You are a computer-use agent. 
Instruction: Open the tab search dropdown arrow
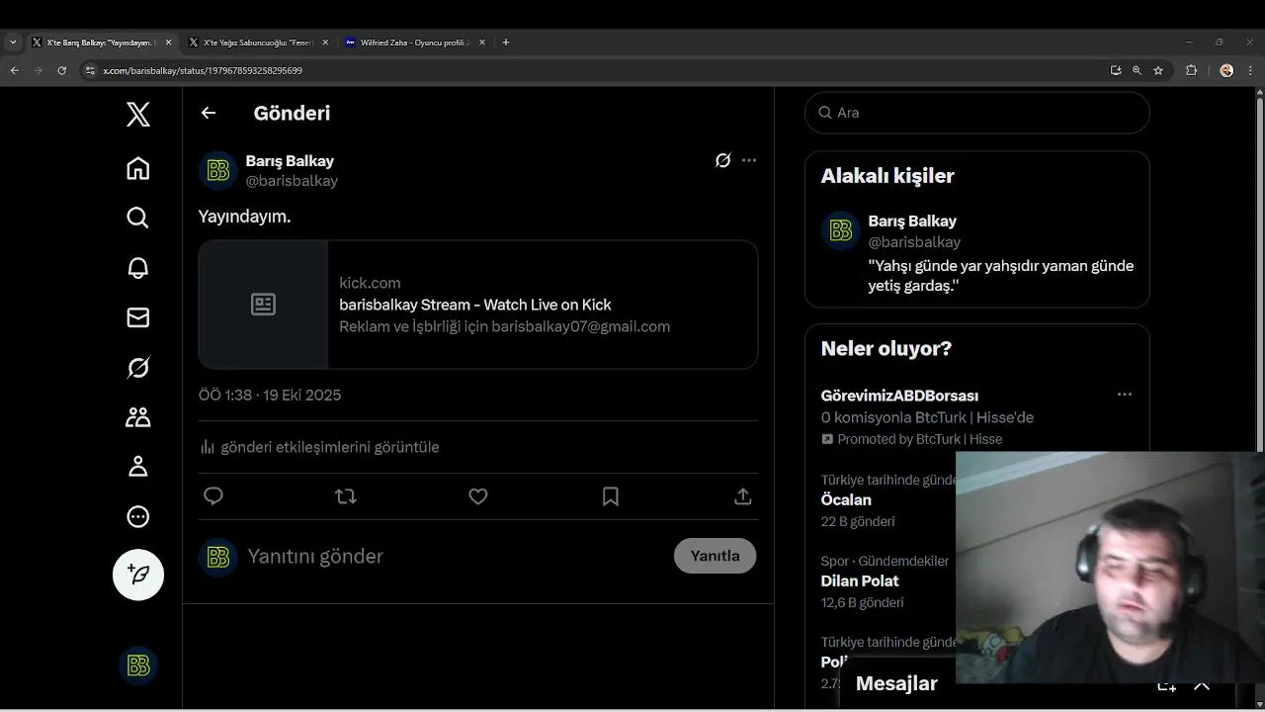(x=13, y=43)
